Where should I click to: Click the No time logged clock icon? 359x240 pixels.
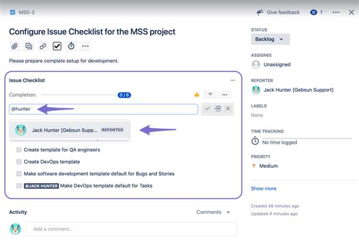[x=255, y=141]
